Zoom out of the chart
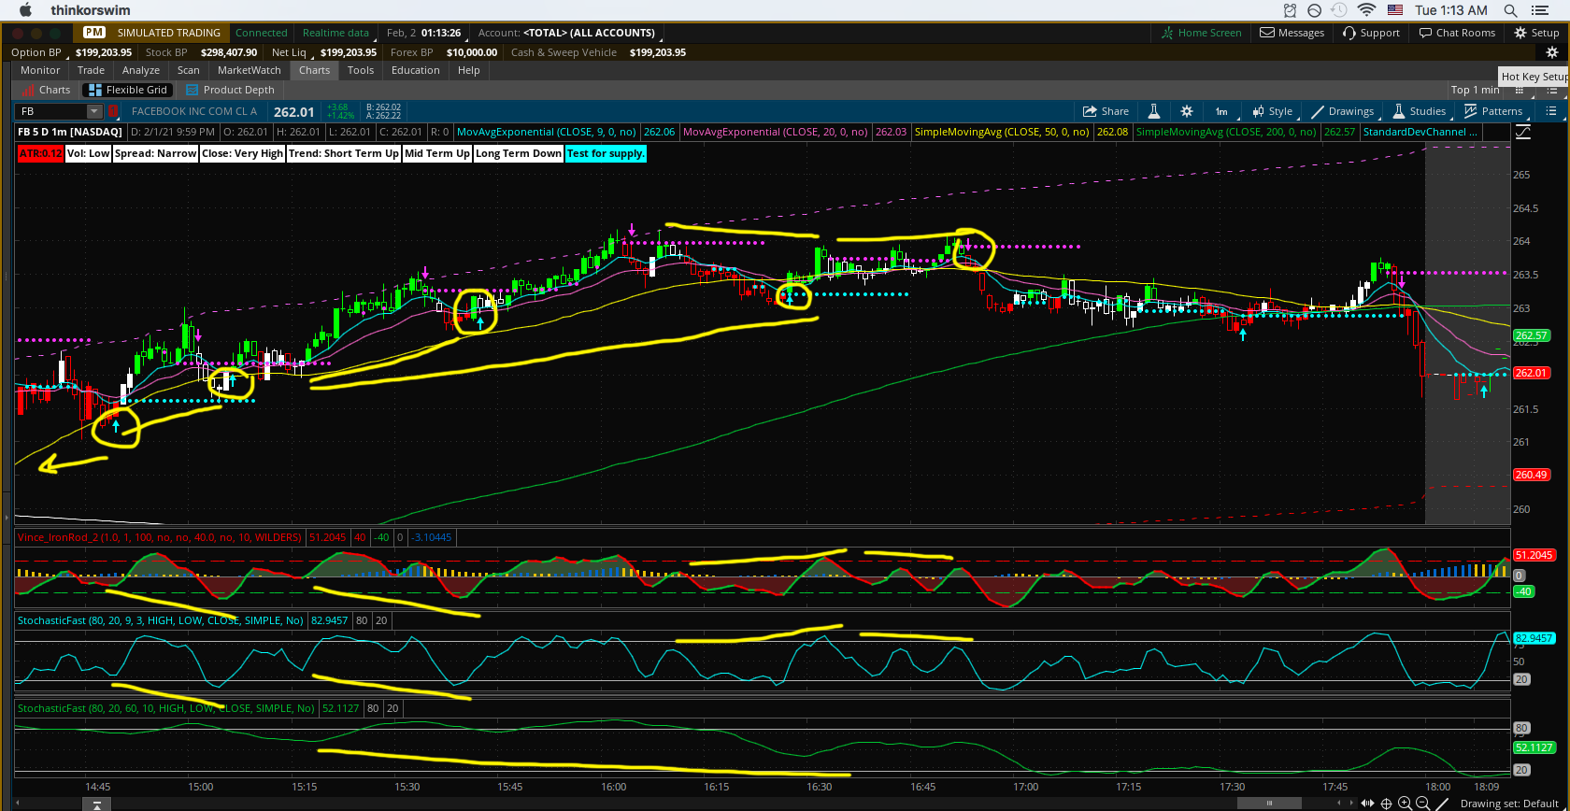Viewport: 1570px width, 811px height. (1422, 804)
